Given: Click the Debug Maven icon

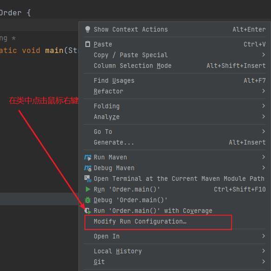Looking at the screenshot, I should (x=88, y=168).
